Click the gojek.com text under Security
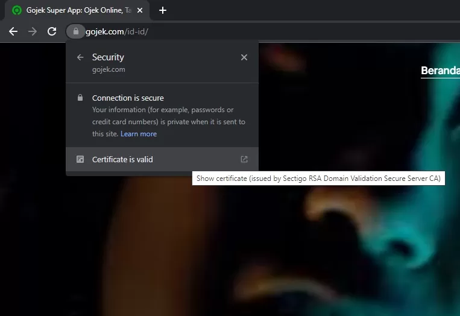This screenshot has width=460, height=316. point(109,69)
